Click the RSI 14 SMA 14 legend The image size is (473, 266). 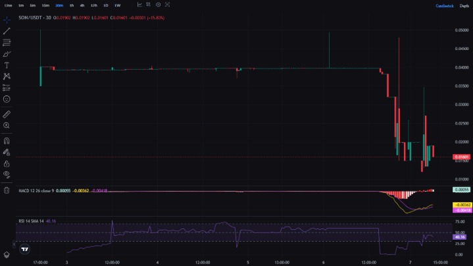coord(31,221)
